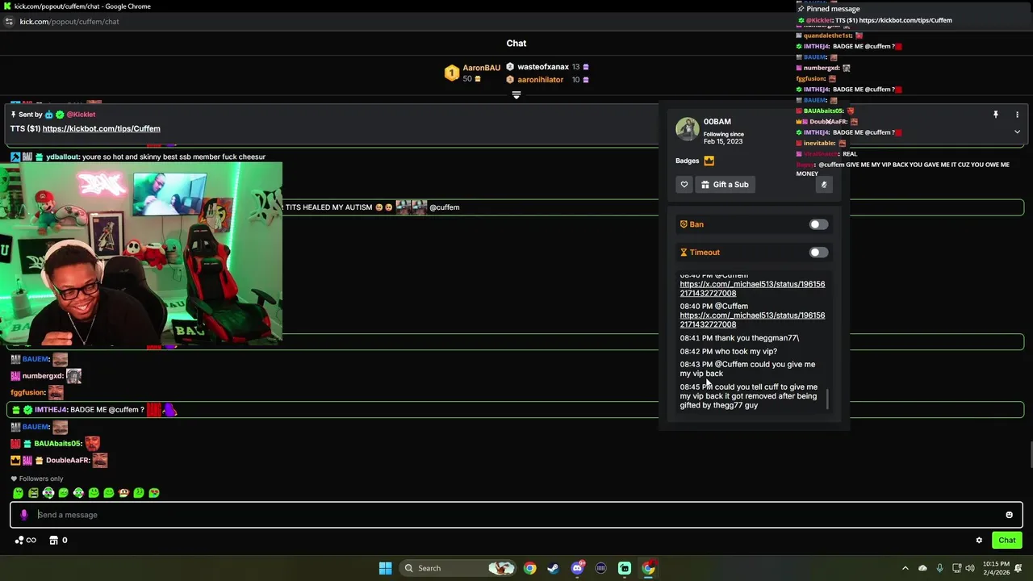Click the site info icon in address bar
Viewport: 1033px width, 581px height.
coord(9,22)
